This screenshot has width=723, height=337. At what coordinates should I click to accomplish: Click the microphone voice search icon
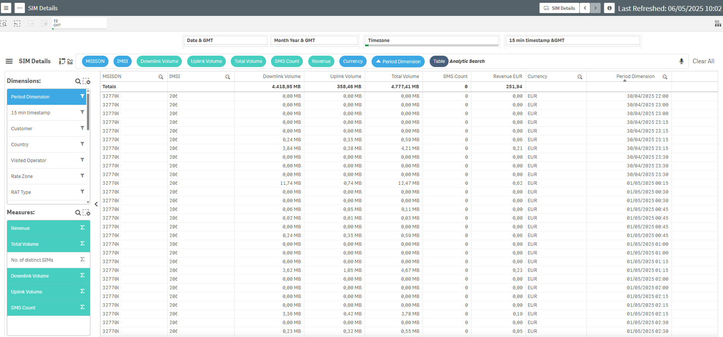point(681,61)
